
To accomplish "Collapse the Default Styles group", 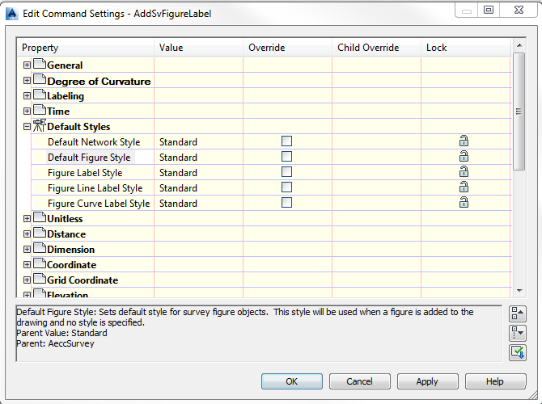I will coord(28,127).
